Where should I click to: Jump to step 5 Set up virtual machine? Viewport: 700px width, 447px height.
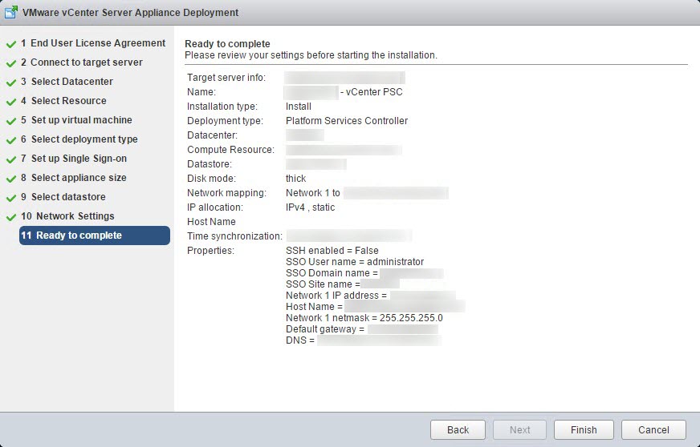[76, 120]
